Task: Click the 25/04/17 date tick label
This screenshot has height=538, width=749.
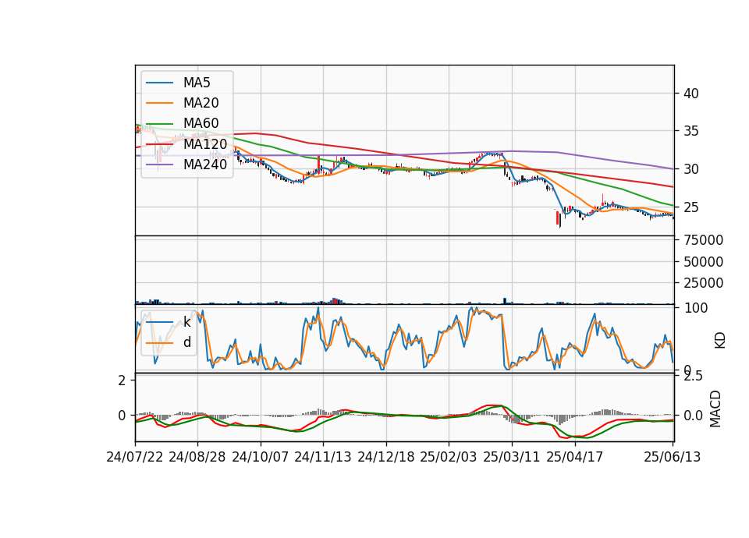Action: pyautogui.click(x=575, y=457)
